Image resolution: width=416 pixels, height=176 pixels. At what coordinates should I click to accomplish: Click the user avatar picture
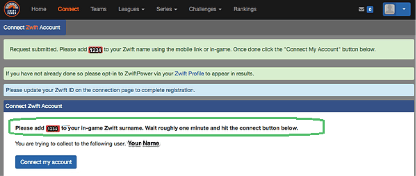[x=390, y=9]
